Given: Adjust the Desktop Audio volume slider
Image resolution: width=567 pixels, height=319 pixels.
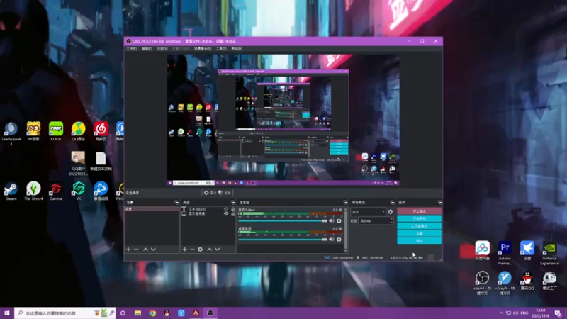Looking at the screenshot, I should coord(283,240).
